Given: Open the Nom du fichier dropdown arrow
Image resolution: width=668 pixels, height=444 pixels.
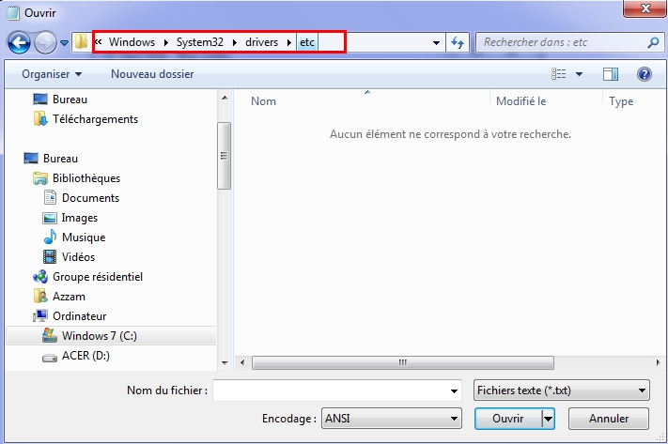Looking at the screenshot, I should pyautogui.click(x=454, y=390).
